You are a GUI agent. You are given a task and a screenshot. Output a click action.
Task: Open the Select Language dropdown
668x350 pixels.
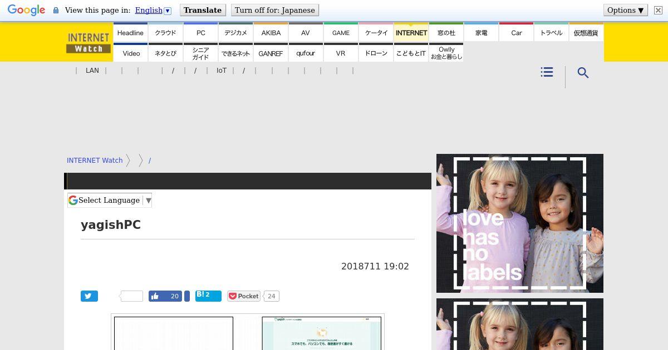pos(110,200)
